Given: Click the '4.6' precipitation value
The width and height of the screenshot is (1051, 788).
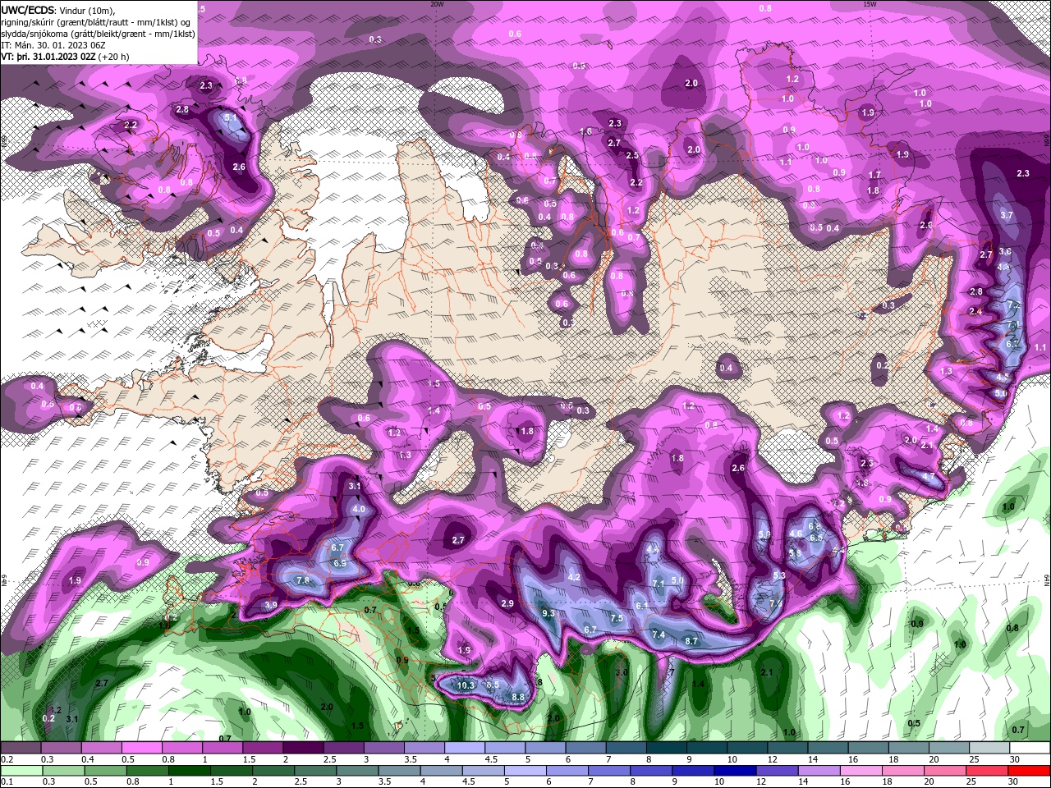Looking at the screenshot, I should coord(796,534).
